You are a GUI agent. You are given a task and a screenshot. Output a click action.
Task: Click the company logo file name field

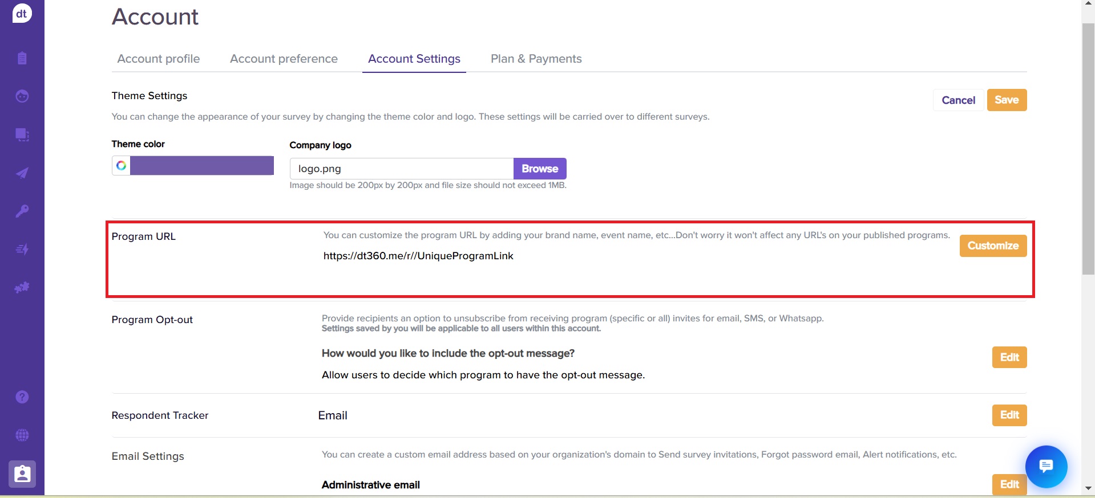pyautogui.click(x=401, y=169)
